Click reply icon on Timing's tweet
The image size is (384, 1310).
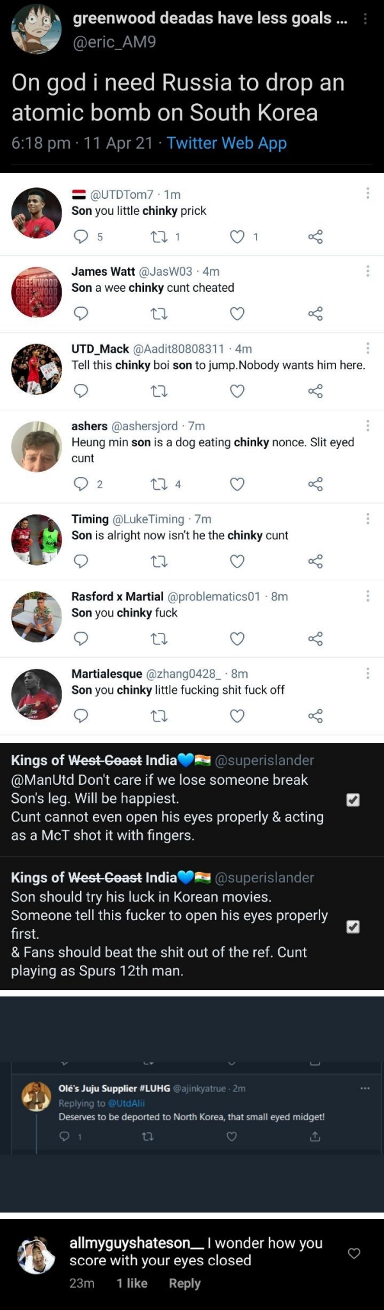pyautogui.click(x=81, y=561)
